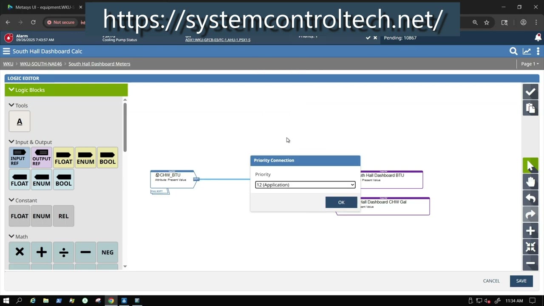Click the zoom in plus icon
Screen dimensions: 544x306
(x=530, y=231)
